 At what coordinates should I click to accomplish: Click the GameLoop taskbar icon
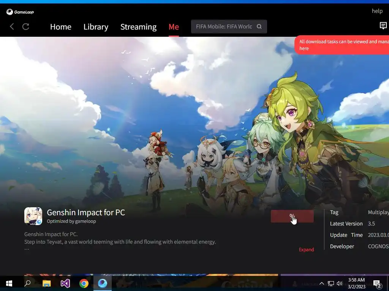[x=103, y=283]
